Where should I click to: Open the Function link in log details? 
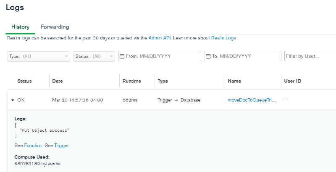33,146
